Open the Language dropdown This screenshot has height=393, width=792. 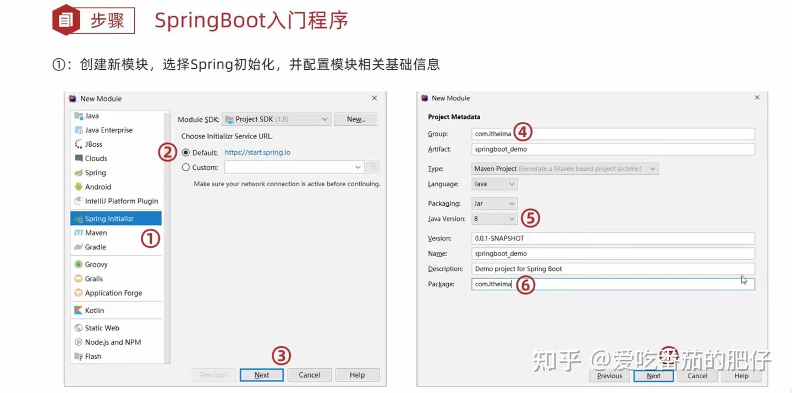pyautogui.click(x=494, y=184)
